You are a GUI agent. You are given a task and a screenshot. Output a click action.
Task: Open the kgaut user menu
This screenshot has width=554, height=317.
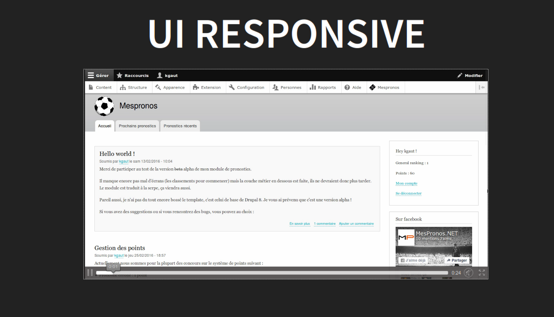pos(167,75)
